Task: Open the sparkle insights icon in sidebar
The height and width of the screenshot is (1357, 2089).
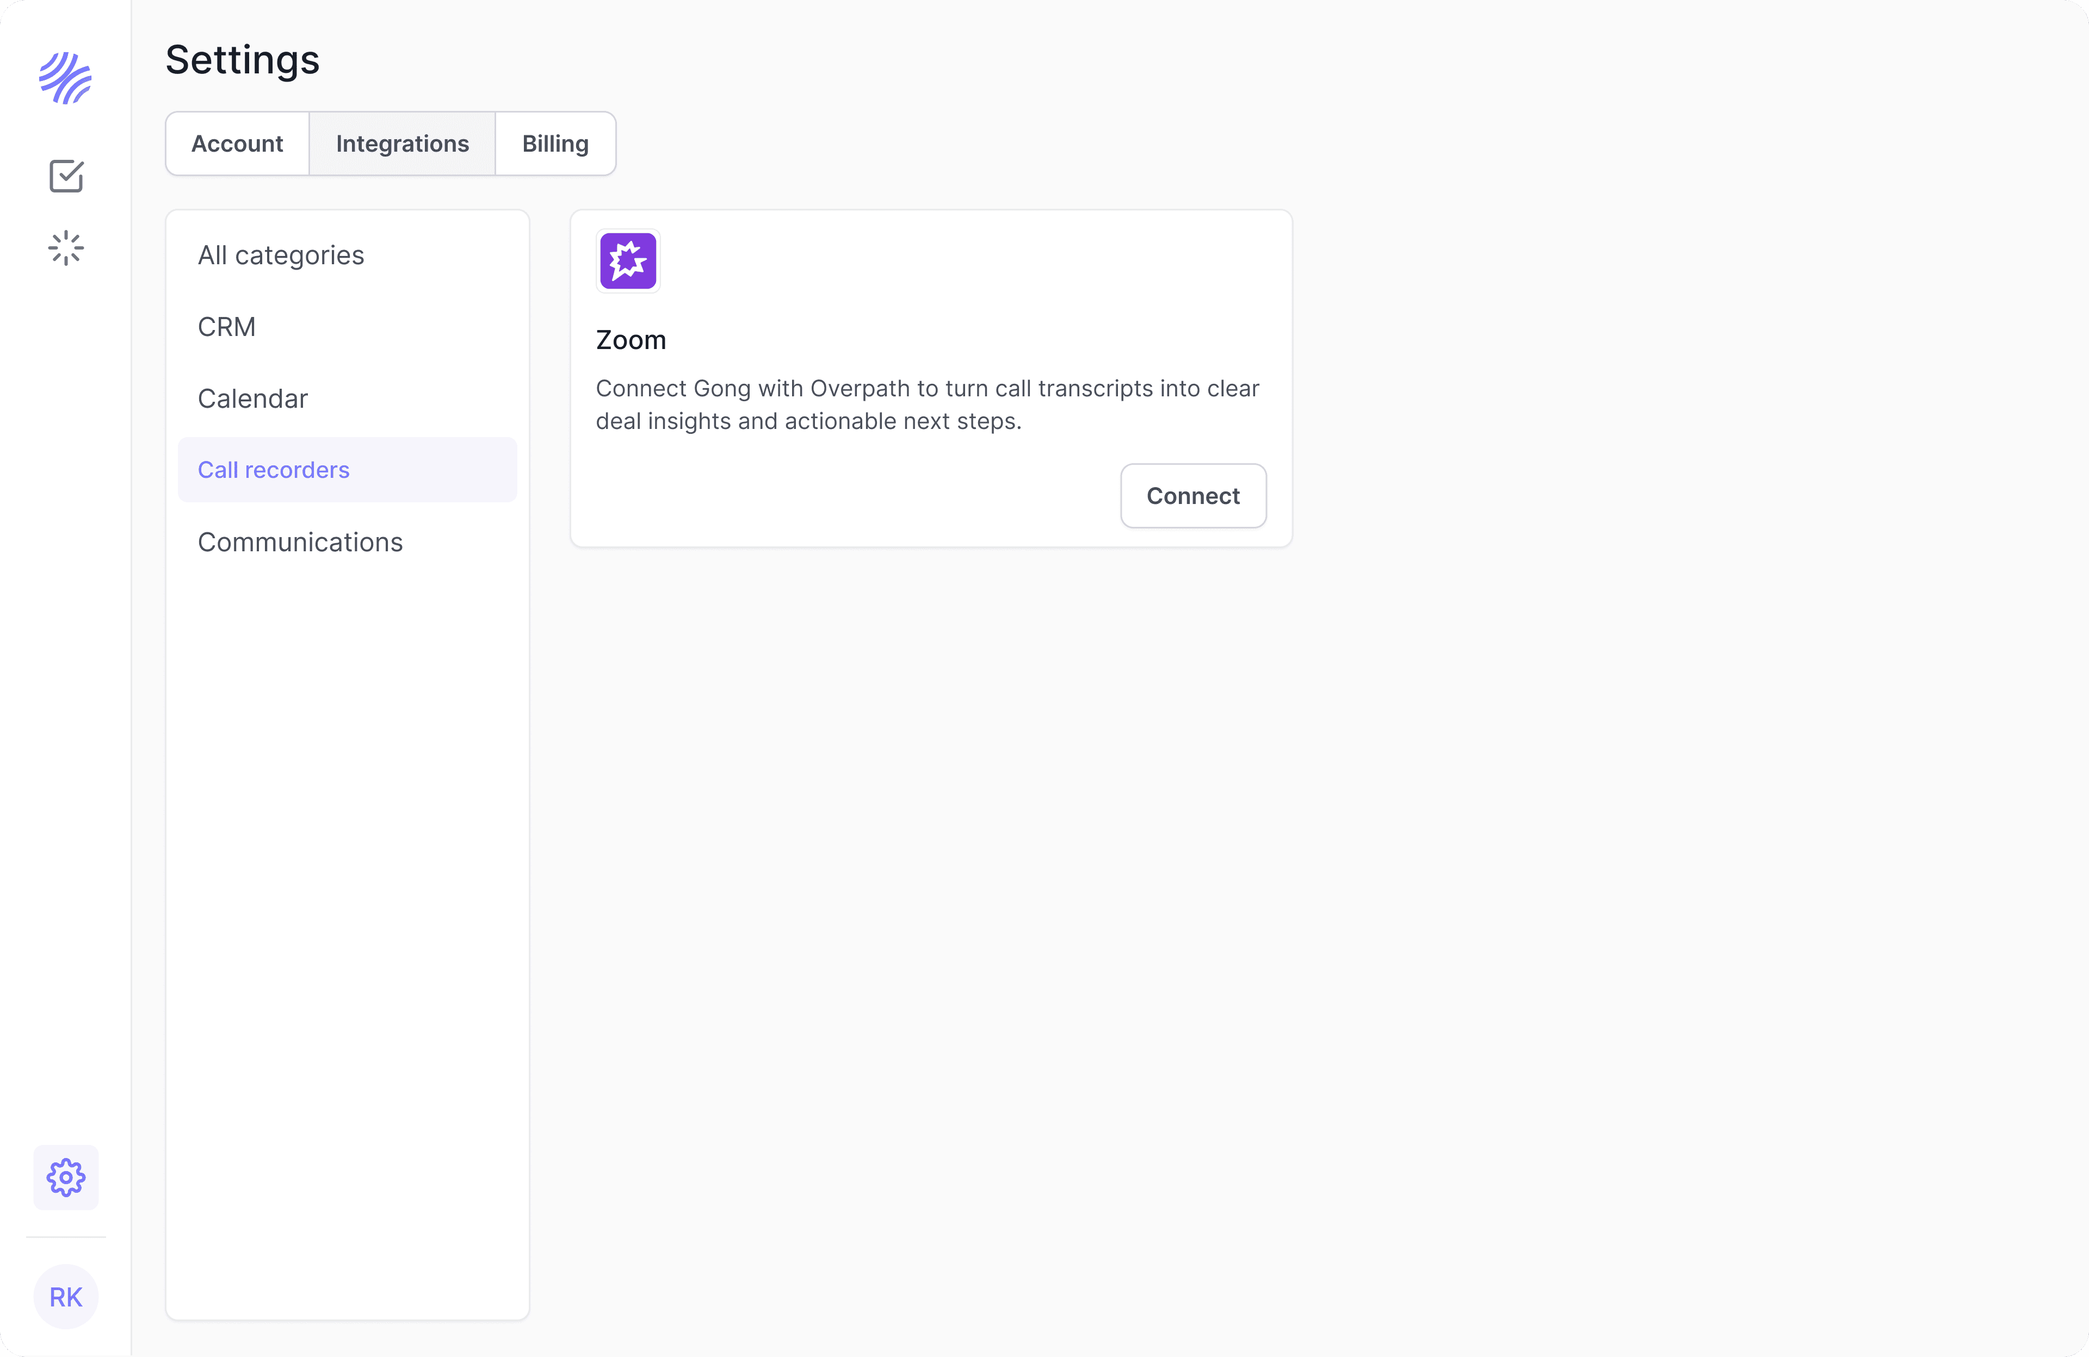Action: [66, 248]
